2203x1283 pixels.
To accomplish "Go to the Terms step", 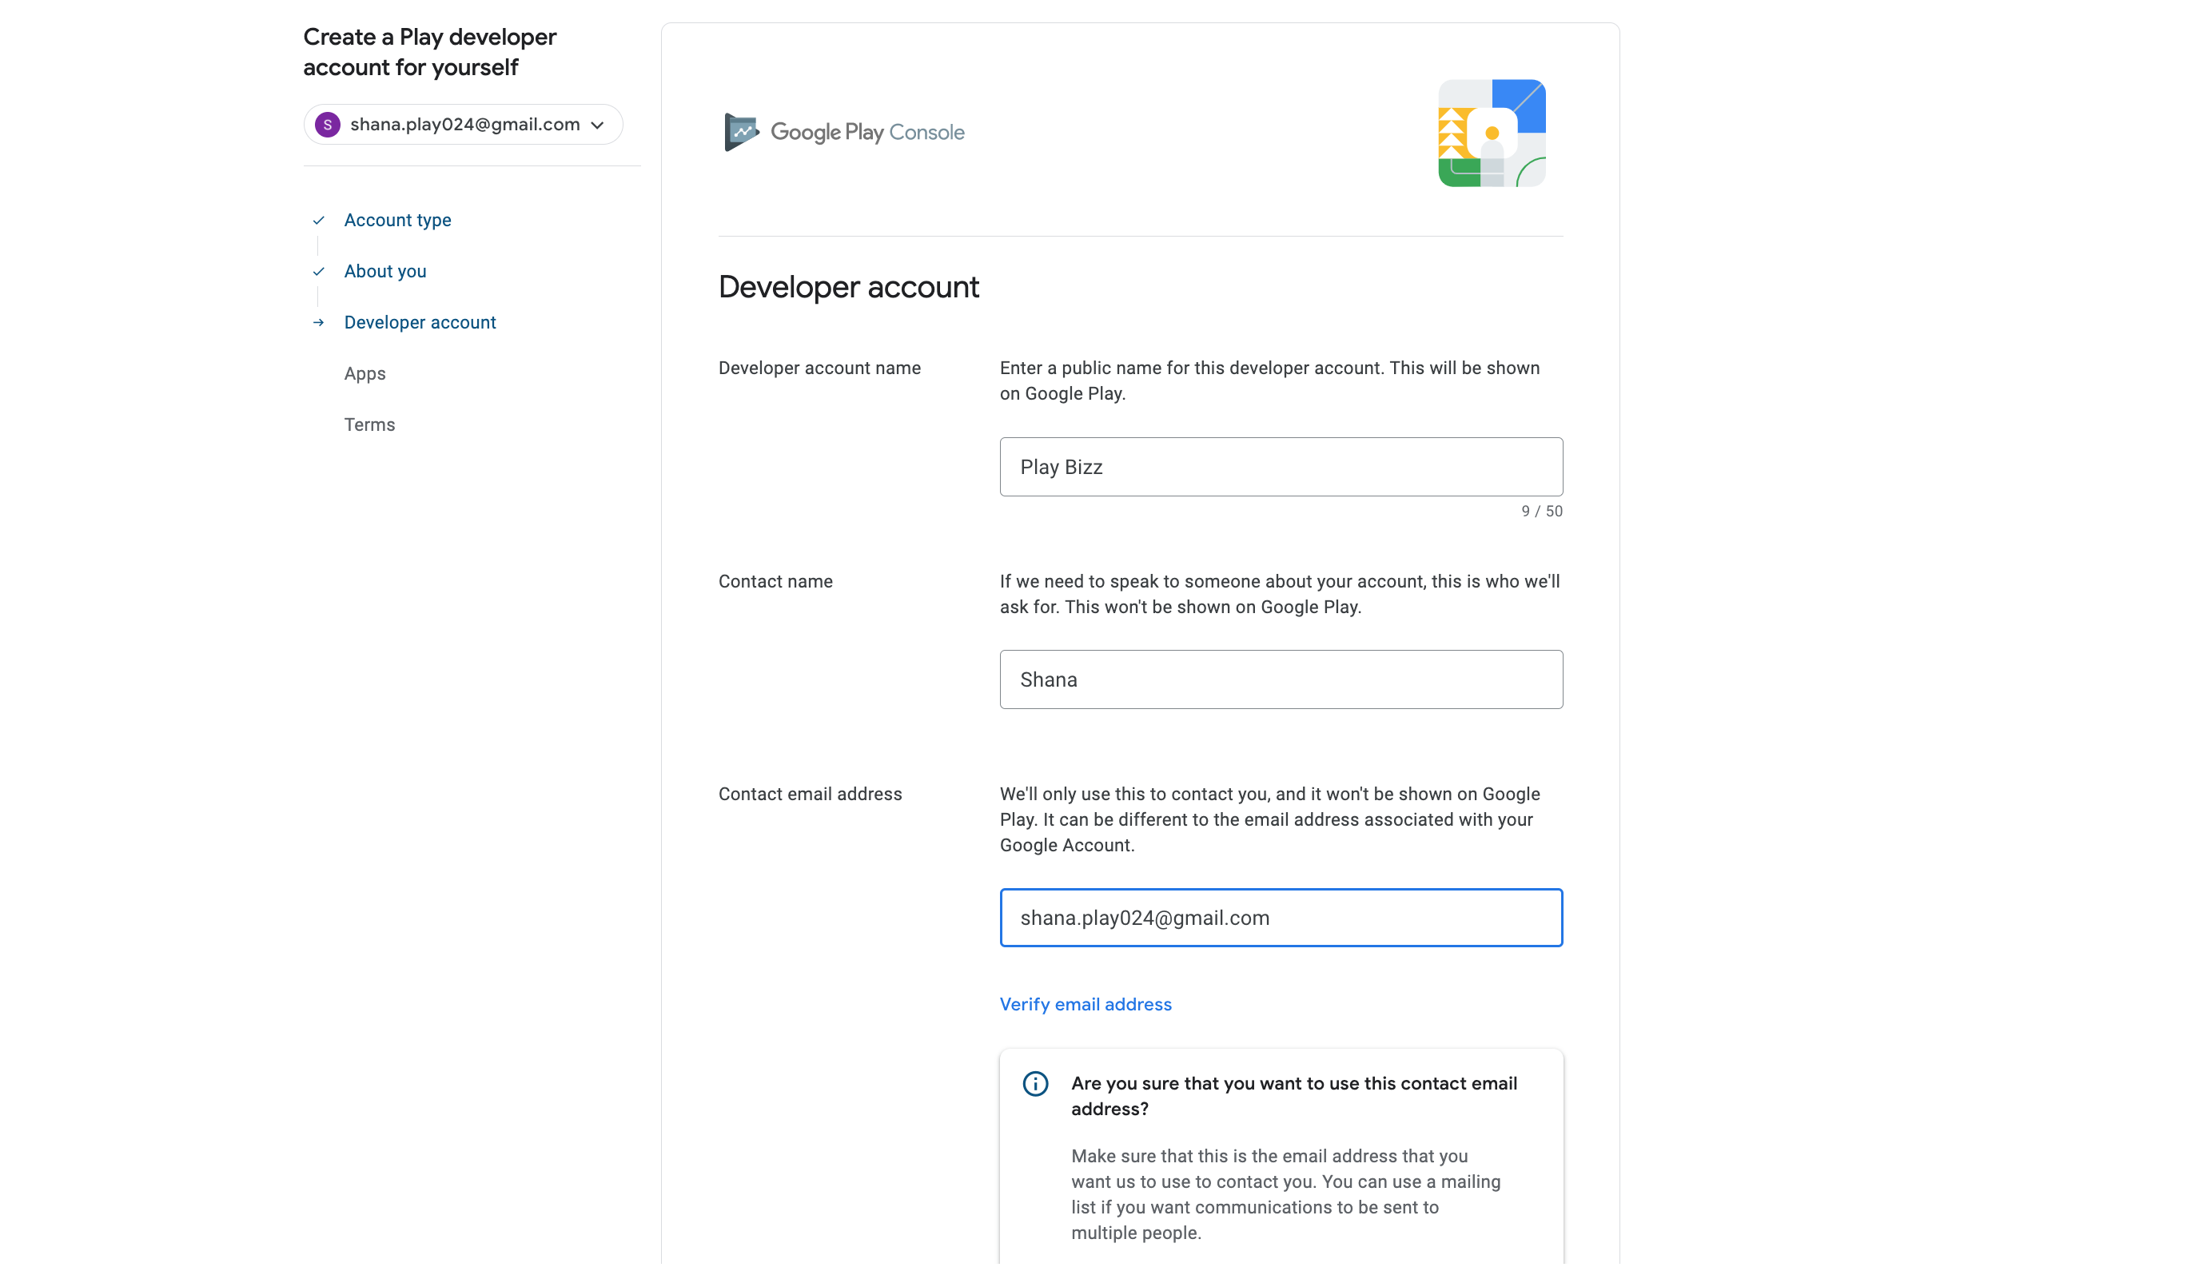I will (369, 424).
